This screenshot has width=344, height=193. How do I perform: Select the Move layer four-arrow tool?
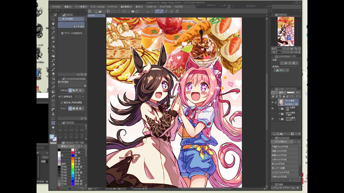53,28
